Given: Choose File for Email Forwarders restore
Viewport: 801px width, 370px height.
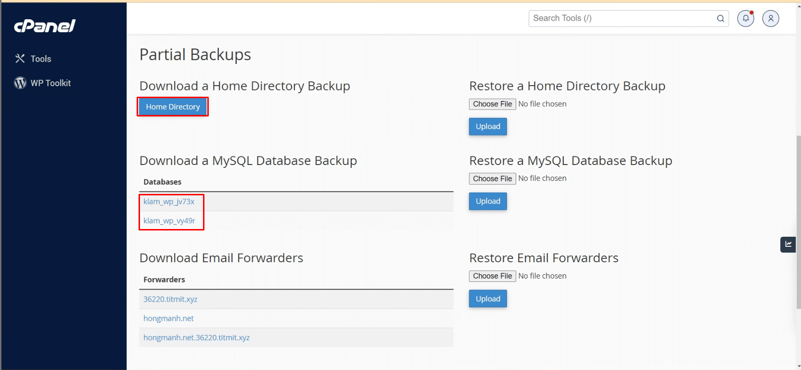Looking at the screenshot, I should pyautogui.click(x=493, y=276).
